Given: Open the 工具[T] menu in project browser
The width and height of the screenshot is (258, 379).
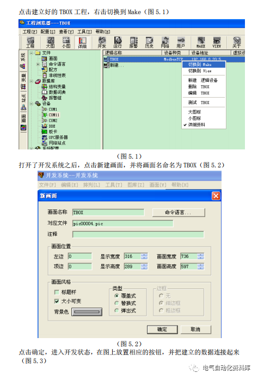Looking at the screenshot, I should pyautogui.click(x=84, y=32).
